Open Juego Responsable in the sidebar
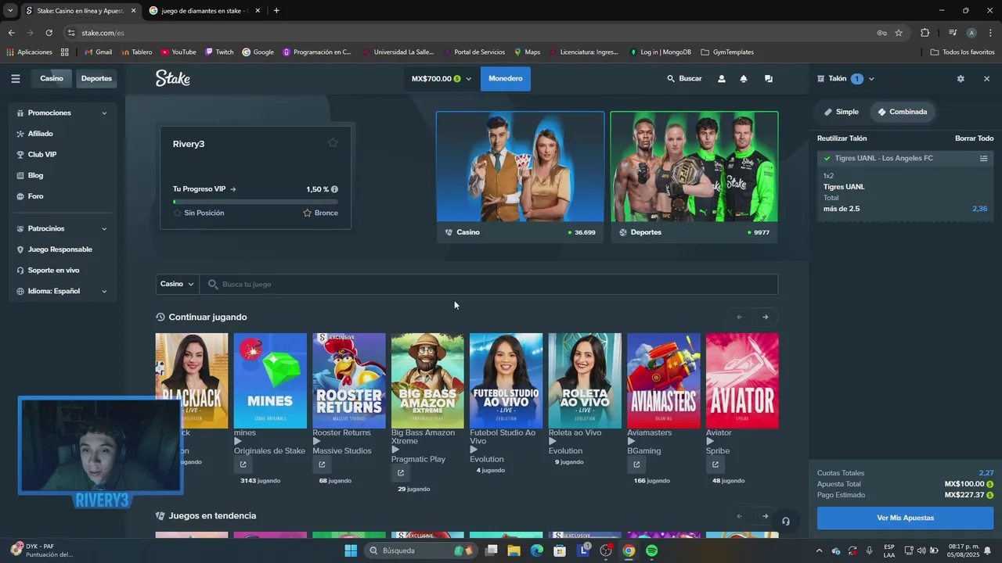1002x563 pixels. [x=60, y=249]
